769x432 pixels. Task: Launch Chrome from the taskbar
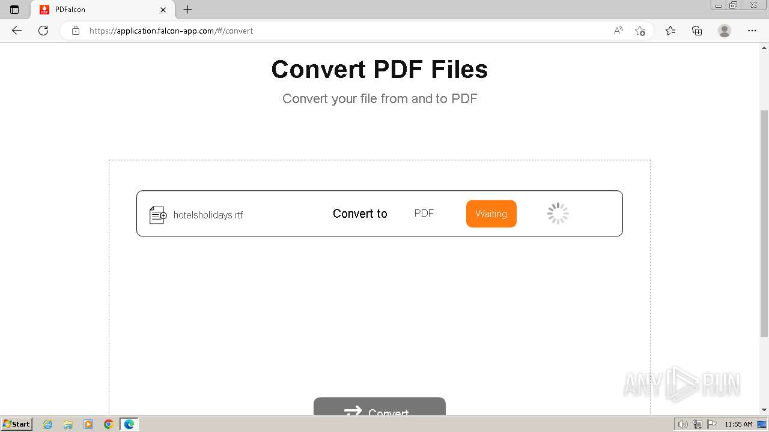(109, 424)
